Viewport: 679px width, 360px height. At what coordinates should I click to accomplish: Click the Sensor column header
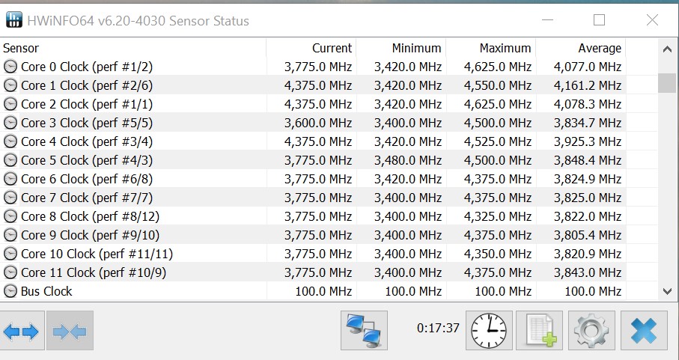pyautogui.click(x=133, y=48)
